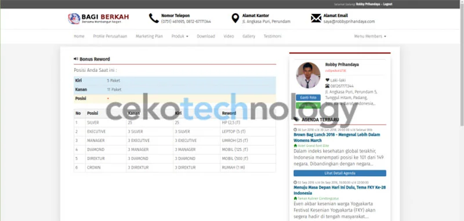464x221 pixels.
Task: Expand the Produk dropdown menu
Action: click(180, 36)
